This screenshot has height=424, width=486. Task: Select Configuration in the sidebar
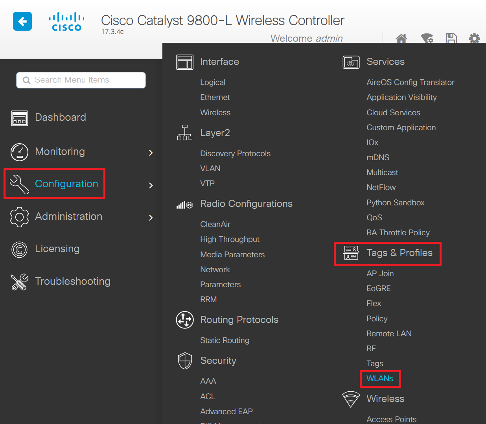[x=66, y=184]
